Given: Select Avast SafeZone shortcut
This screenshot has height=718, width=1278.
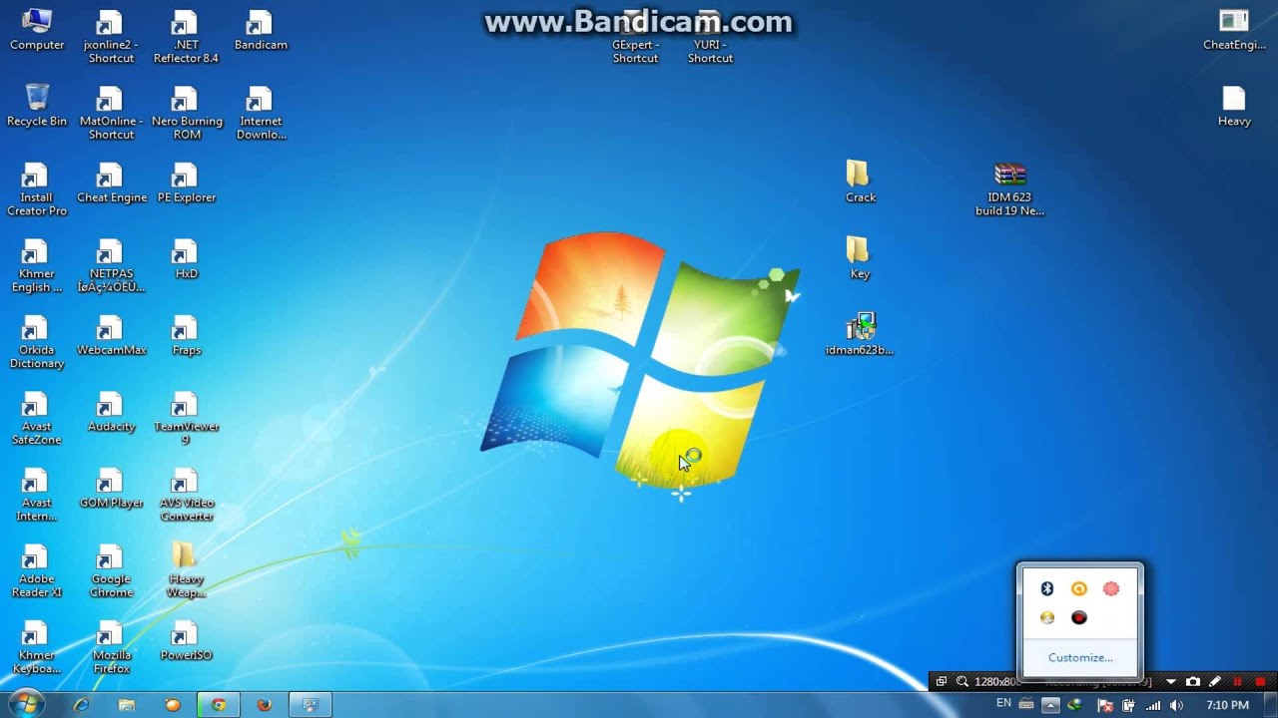Looking at the screenshot, I should [x=37, y=419].
